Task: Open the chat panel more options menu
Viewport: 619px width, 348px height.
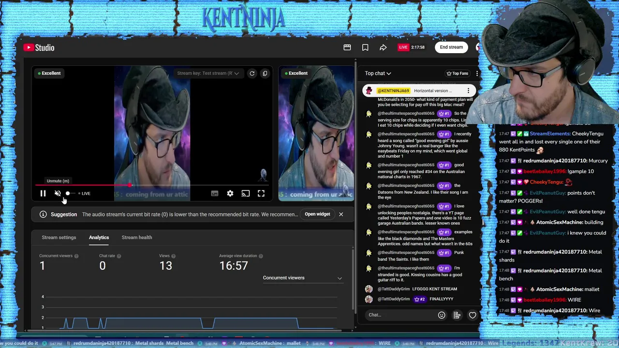Action: click(477, 73)
